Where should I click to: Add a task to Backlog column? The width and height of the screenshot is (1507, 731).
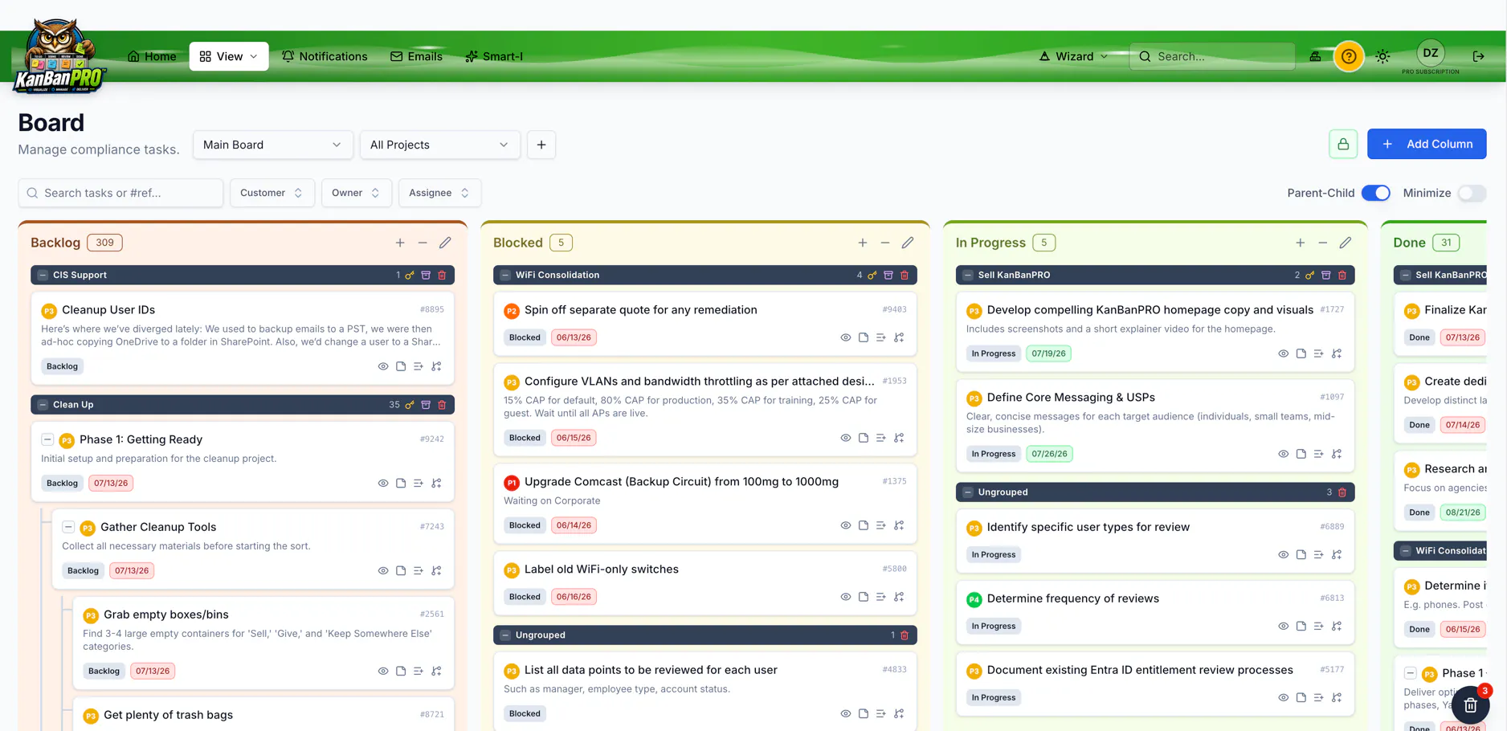point(400,243)
